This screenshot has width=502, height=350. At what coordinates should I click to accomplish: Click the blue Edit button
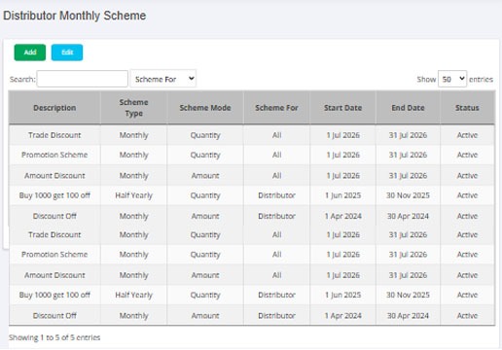(x=67, y=52)
